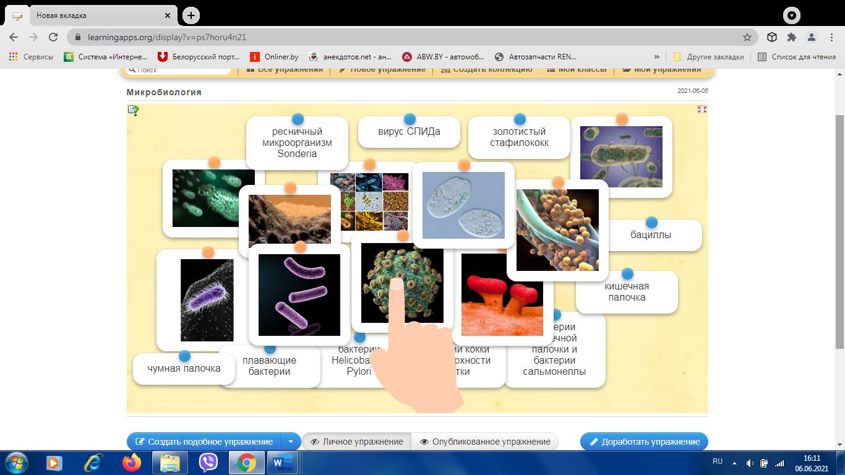Screen dimensions: 845x475
Task: Click Создать подобное упражнение button
Action: click(204, 442)
